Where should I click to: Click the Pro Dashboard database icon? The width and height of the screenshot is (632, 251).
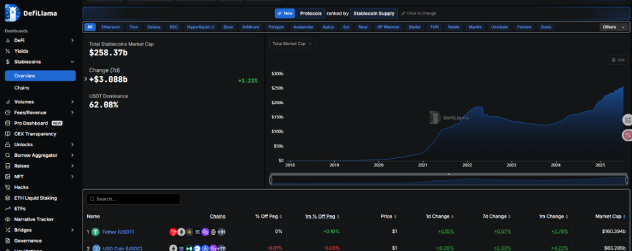[7, 124]
